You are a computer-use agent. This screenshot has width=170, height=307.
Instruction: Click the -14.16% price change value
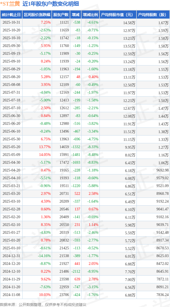[44, 256]
